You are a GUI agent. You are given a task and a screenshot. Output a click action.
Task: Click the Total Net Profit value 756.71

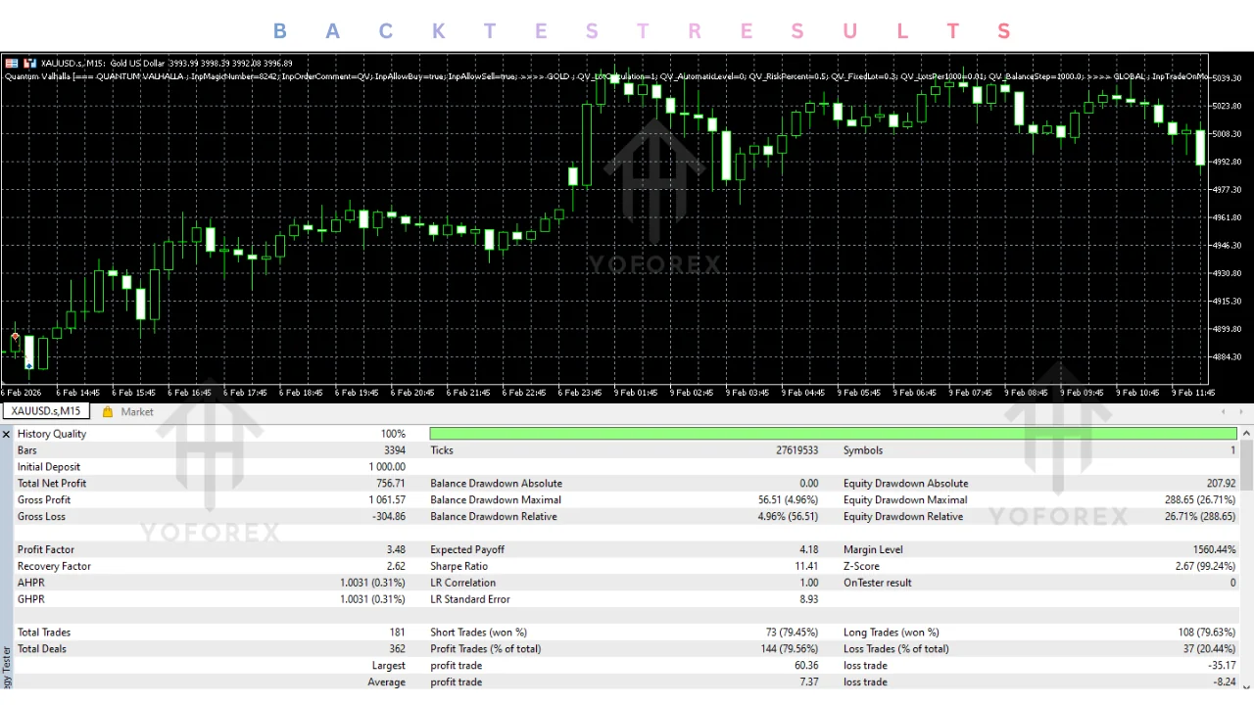point(392,484)
